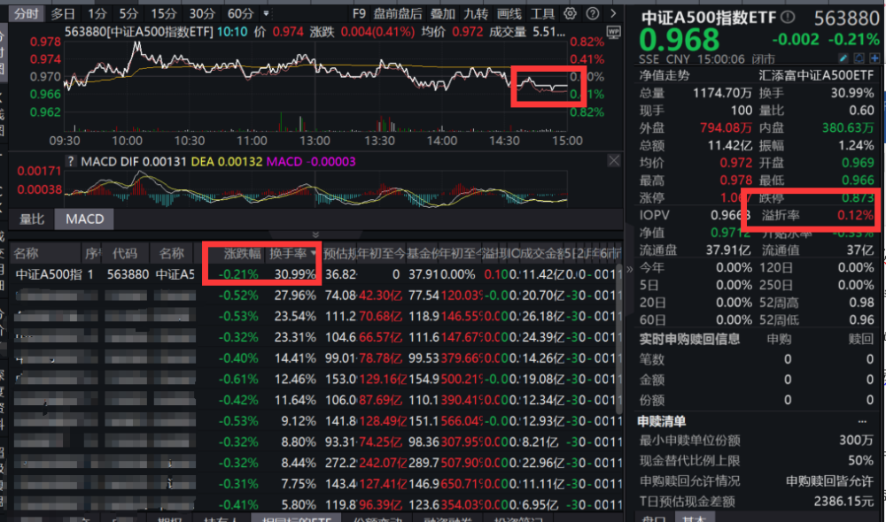
Task: Add the ETF to watchlist with plus icon
Action: point(873,58)
